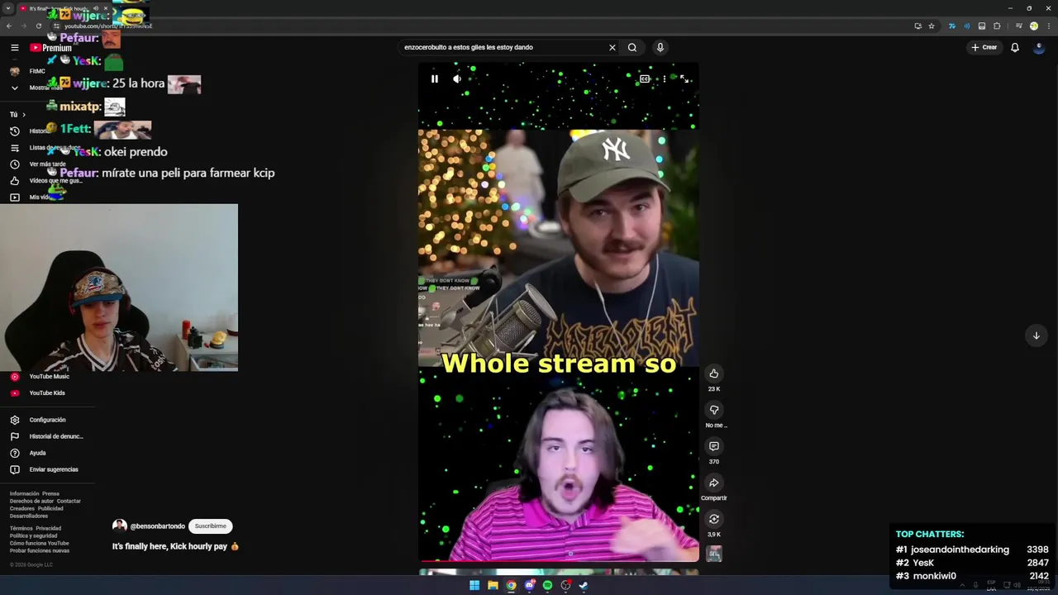Open the comments with 370 count
The height and width of the screenshot is (595, 1058).
pyautogui.click(x=714, y=446)
